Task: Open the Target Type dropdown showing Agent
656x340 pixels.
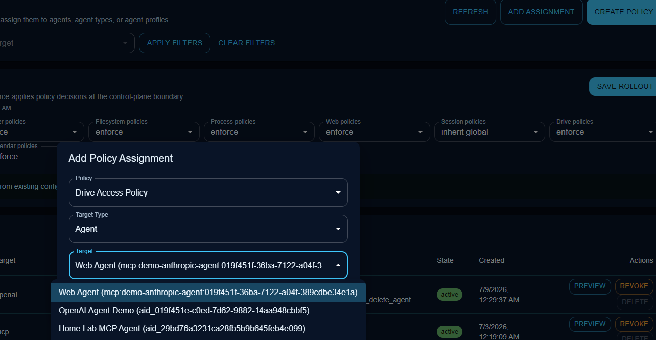Action: tap(208, 229)
